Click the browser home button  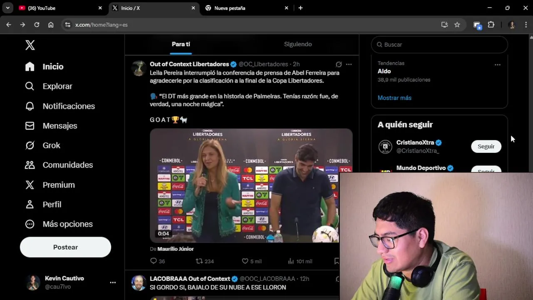[x=51, y=25]
